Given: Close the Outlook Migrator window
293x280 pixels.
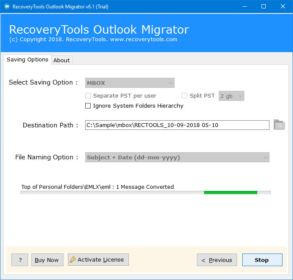Looking at the screenshot, I should pyautogui.click(x=283, y=7).
